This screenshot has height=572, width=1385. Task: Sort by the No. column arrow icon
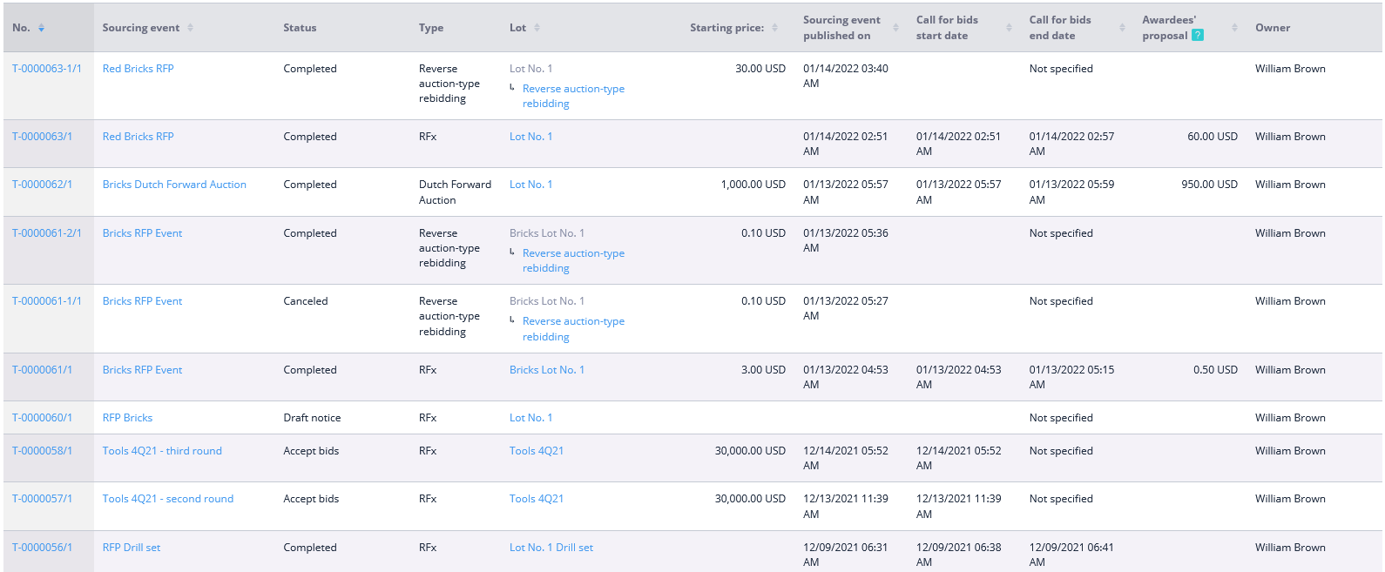point(41,28)
